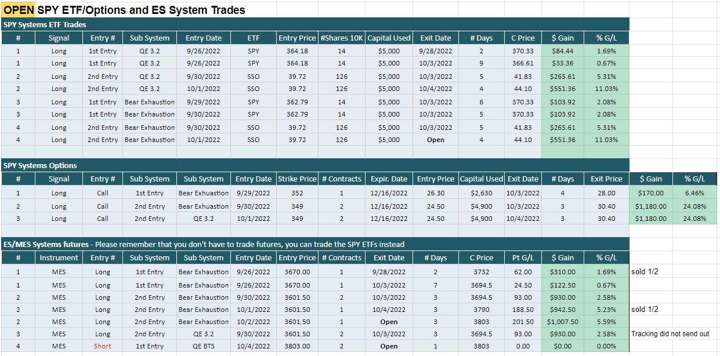Select the '3790' C Price cell

pyautogui.click(x=481, y=310)
